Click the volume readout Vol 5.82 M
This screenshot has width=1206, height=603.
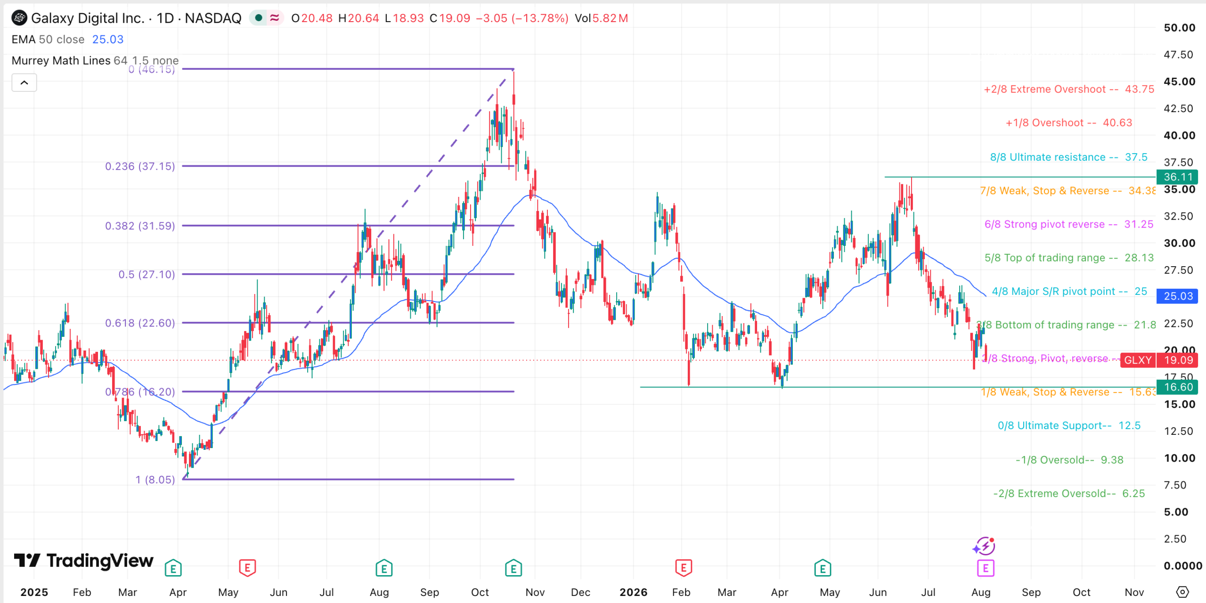[601, 18]
